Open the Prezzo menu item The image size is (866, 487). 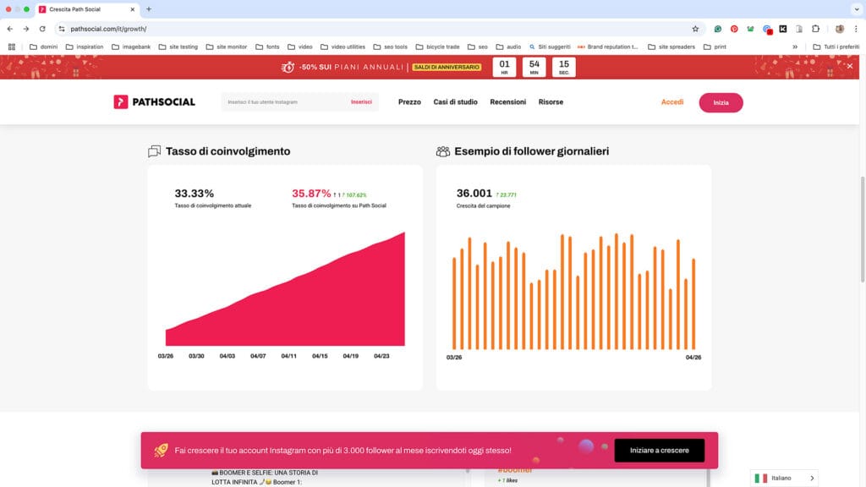(409, 102)
